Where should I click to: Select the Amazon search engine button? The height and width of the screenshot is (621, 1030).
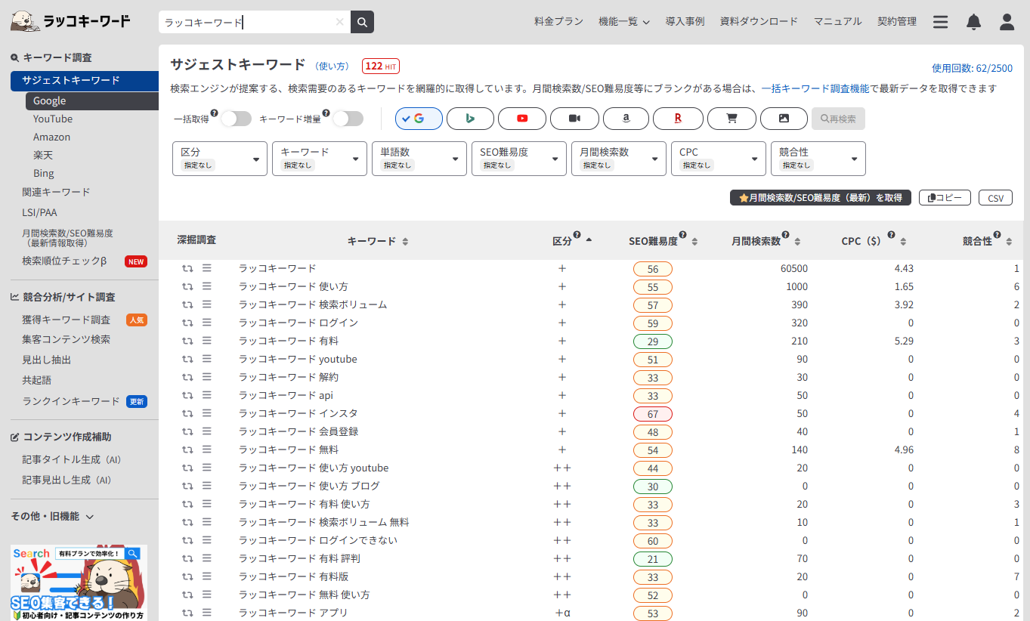(626, 119)
